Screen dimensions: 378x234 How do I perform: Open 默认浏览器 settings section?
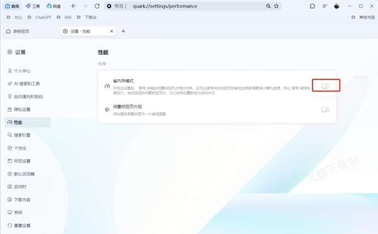(x=21, y=174)
